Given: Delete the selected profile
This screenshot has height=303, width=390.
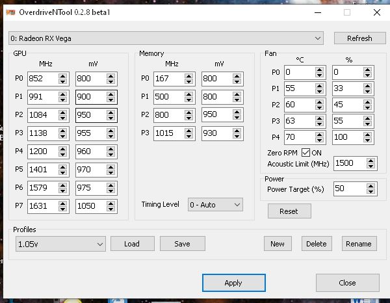Looking at the screenshot, I should pyautogui.click(x=317, y=244).
